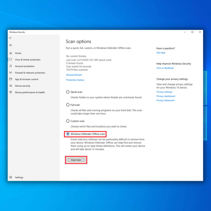
Task: Click the 'No current threats.' text
Action: point(76,56)
